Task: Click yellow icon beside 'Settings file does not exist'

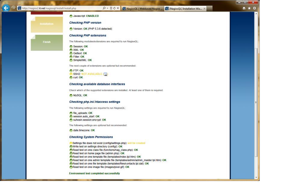Action: [x=71, y=143]
